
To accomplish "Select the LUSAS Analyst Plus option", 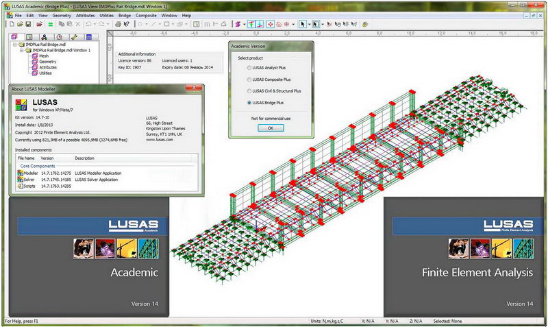I will click(249, 69).
